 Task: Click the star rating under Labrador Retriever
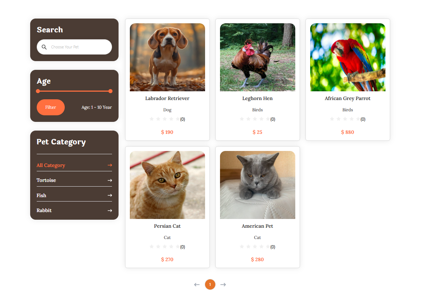[x=165, y=119]
